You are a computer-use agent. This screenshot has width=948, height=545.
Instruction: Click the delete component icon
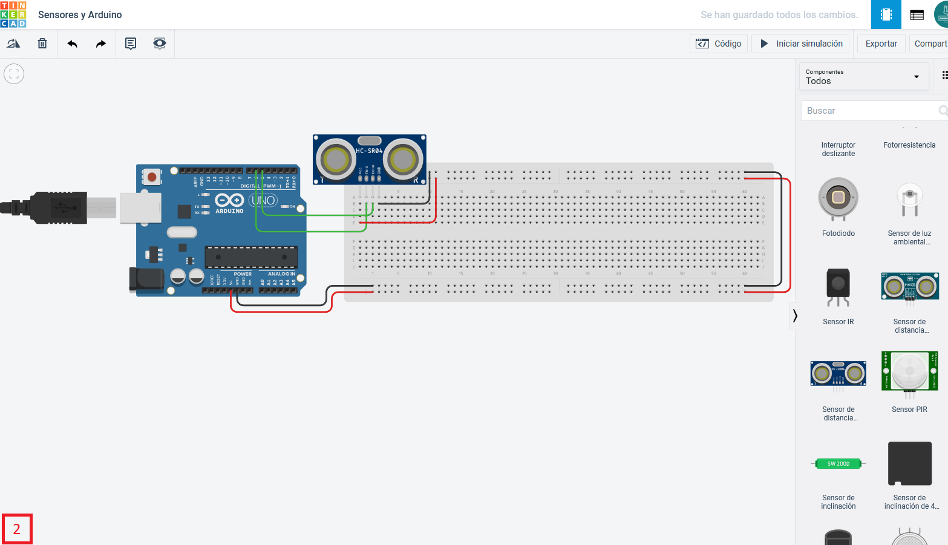[x=42, y=43]
